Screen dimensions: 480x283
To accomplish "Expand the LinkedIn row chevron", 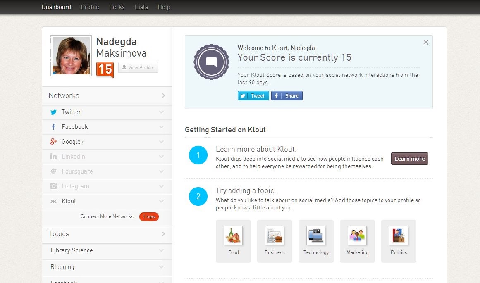I will [x=161, y=156].
